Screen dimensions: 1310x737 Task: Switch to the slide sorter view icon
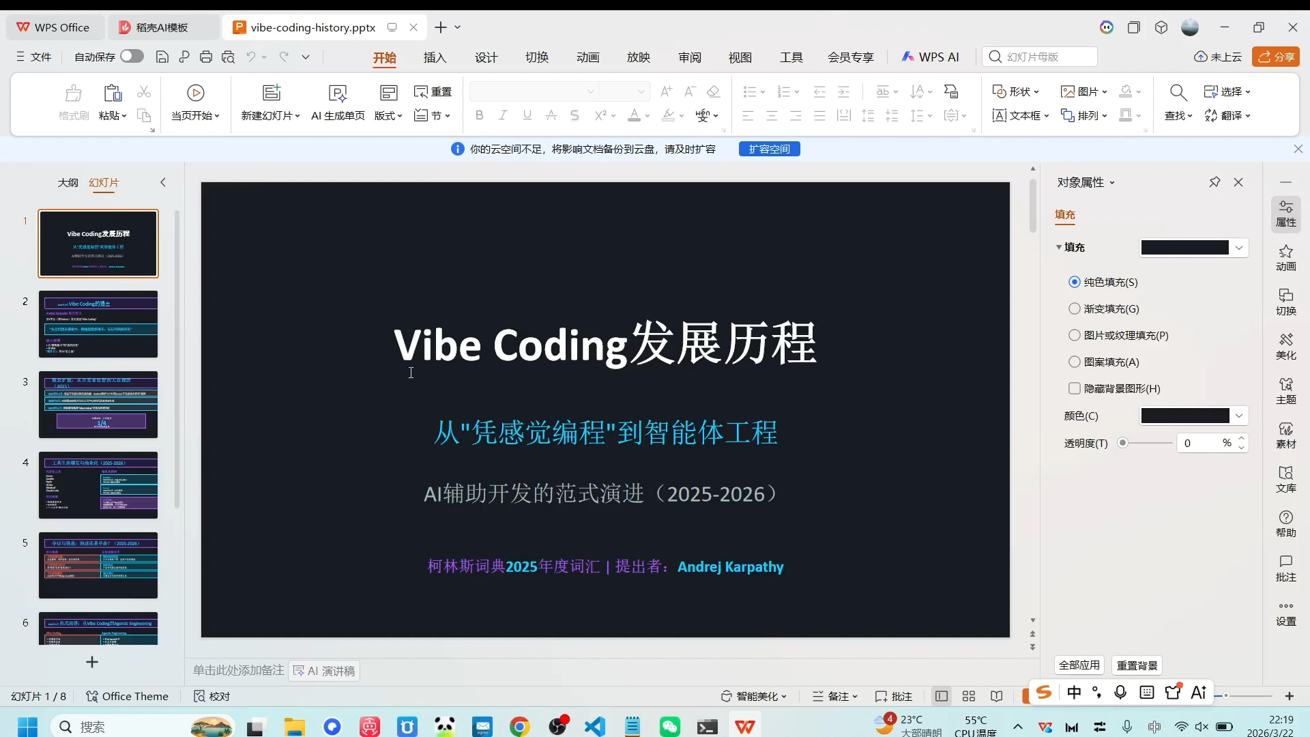[x=968, y=696]
